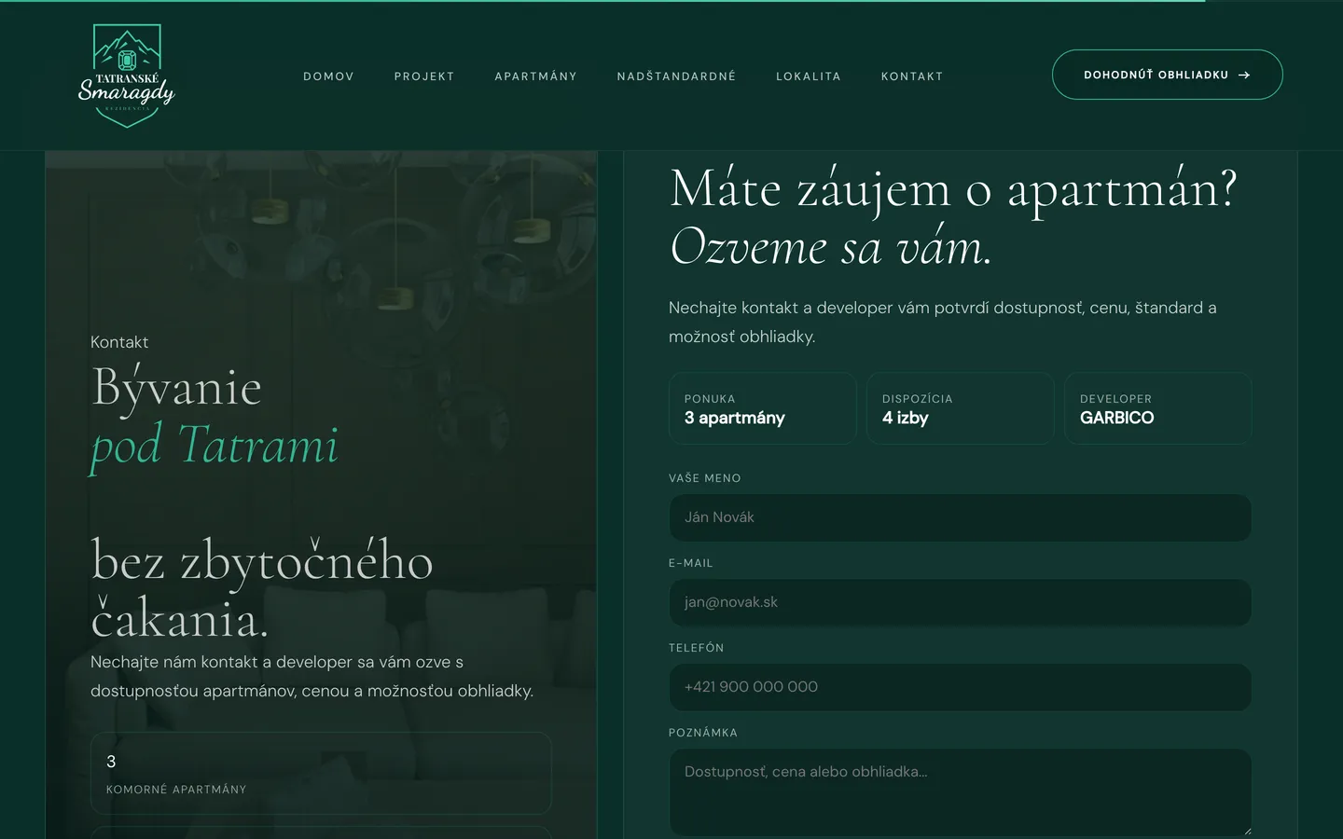Click the arrow in Dohodnúť obhliadku button
The width and height of the screenshot is (1343, 839).
[x=1243, y=75]
